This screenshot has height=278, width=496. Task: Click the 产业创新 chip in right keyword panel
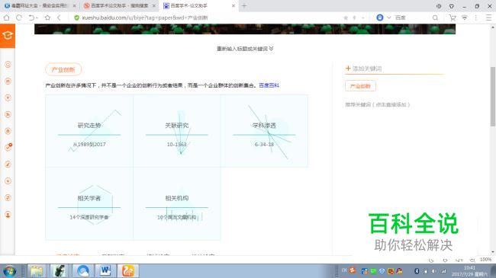[x=360, y=86]
